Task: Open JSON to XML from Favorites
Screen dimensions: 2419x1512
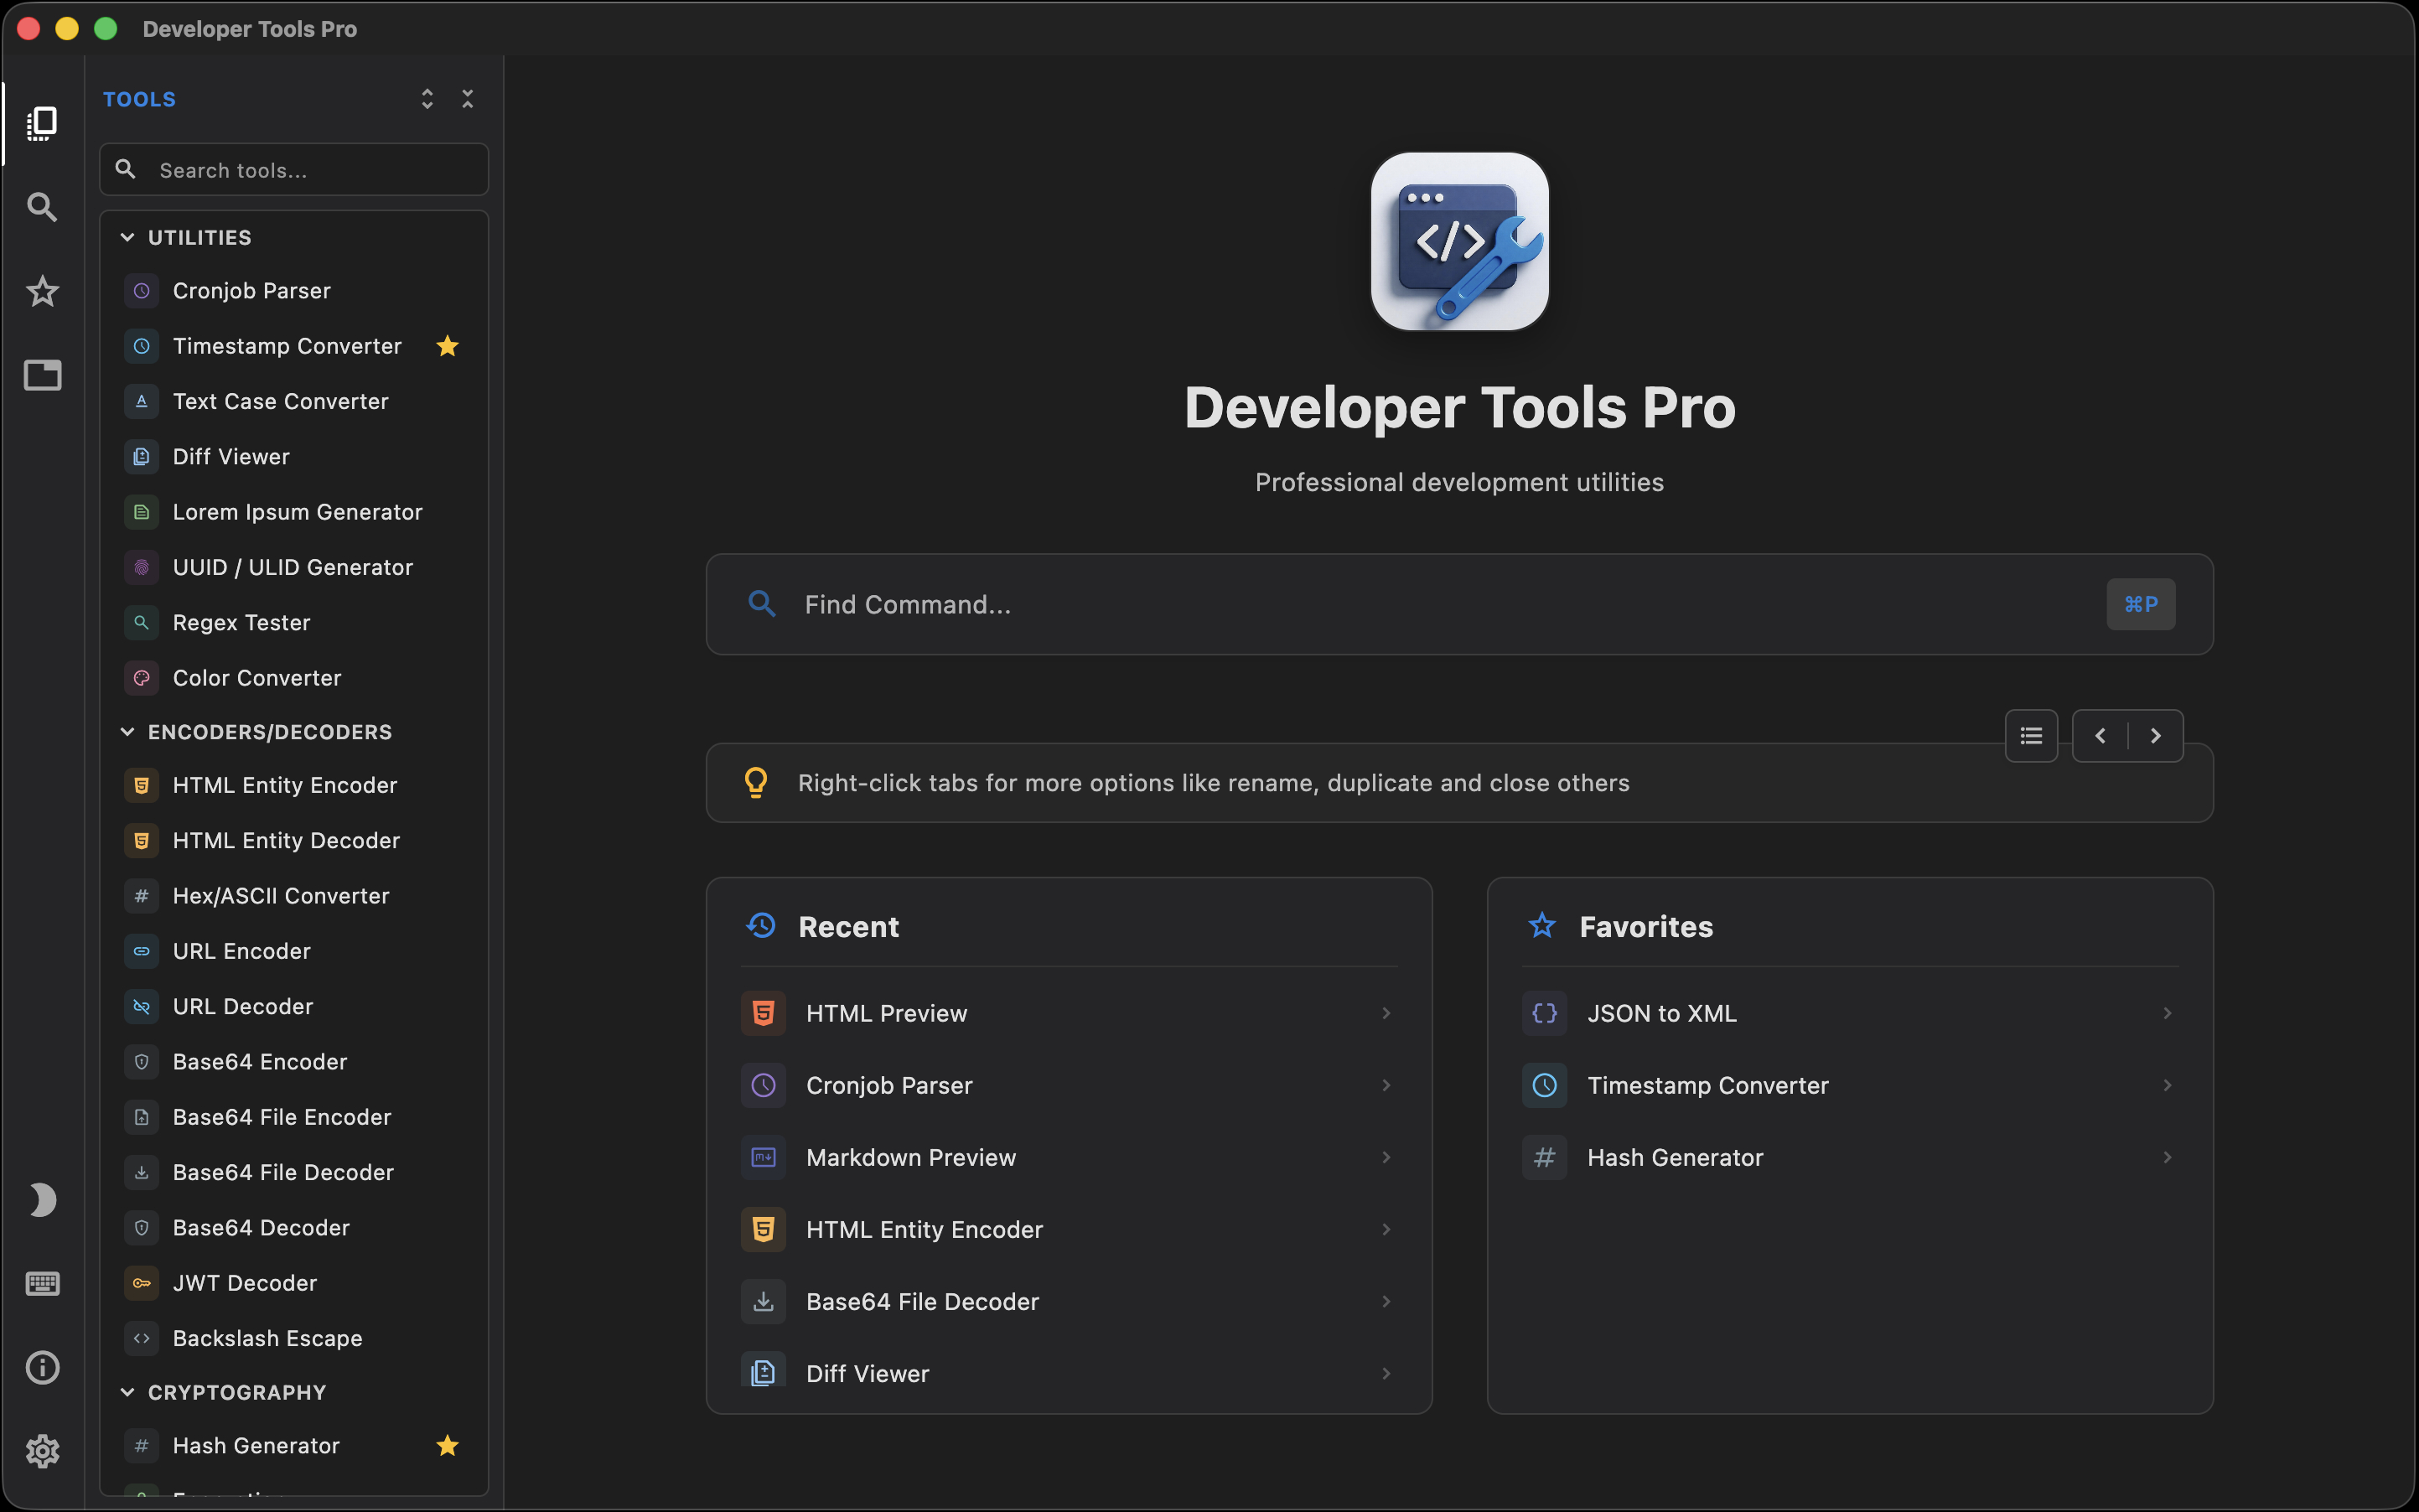Action: (1850, 1013)
